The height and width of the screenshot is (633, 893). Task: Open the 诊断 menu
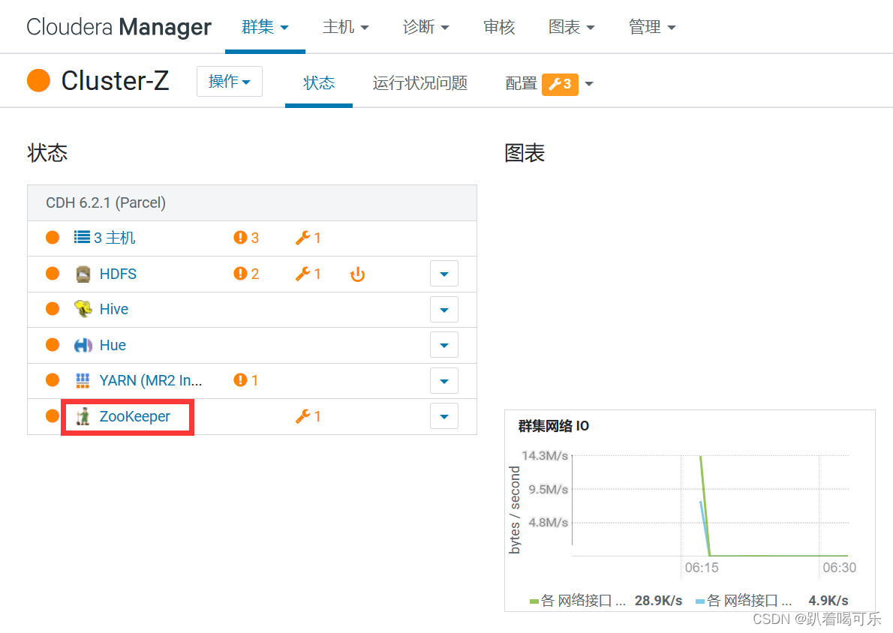pyautogui.click(x=425, y=27)
